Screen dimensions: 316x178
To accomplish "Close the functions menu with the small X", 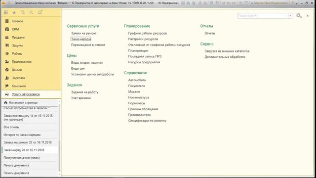I will click(308, 16).
